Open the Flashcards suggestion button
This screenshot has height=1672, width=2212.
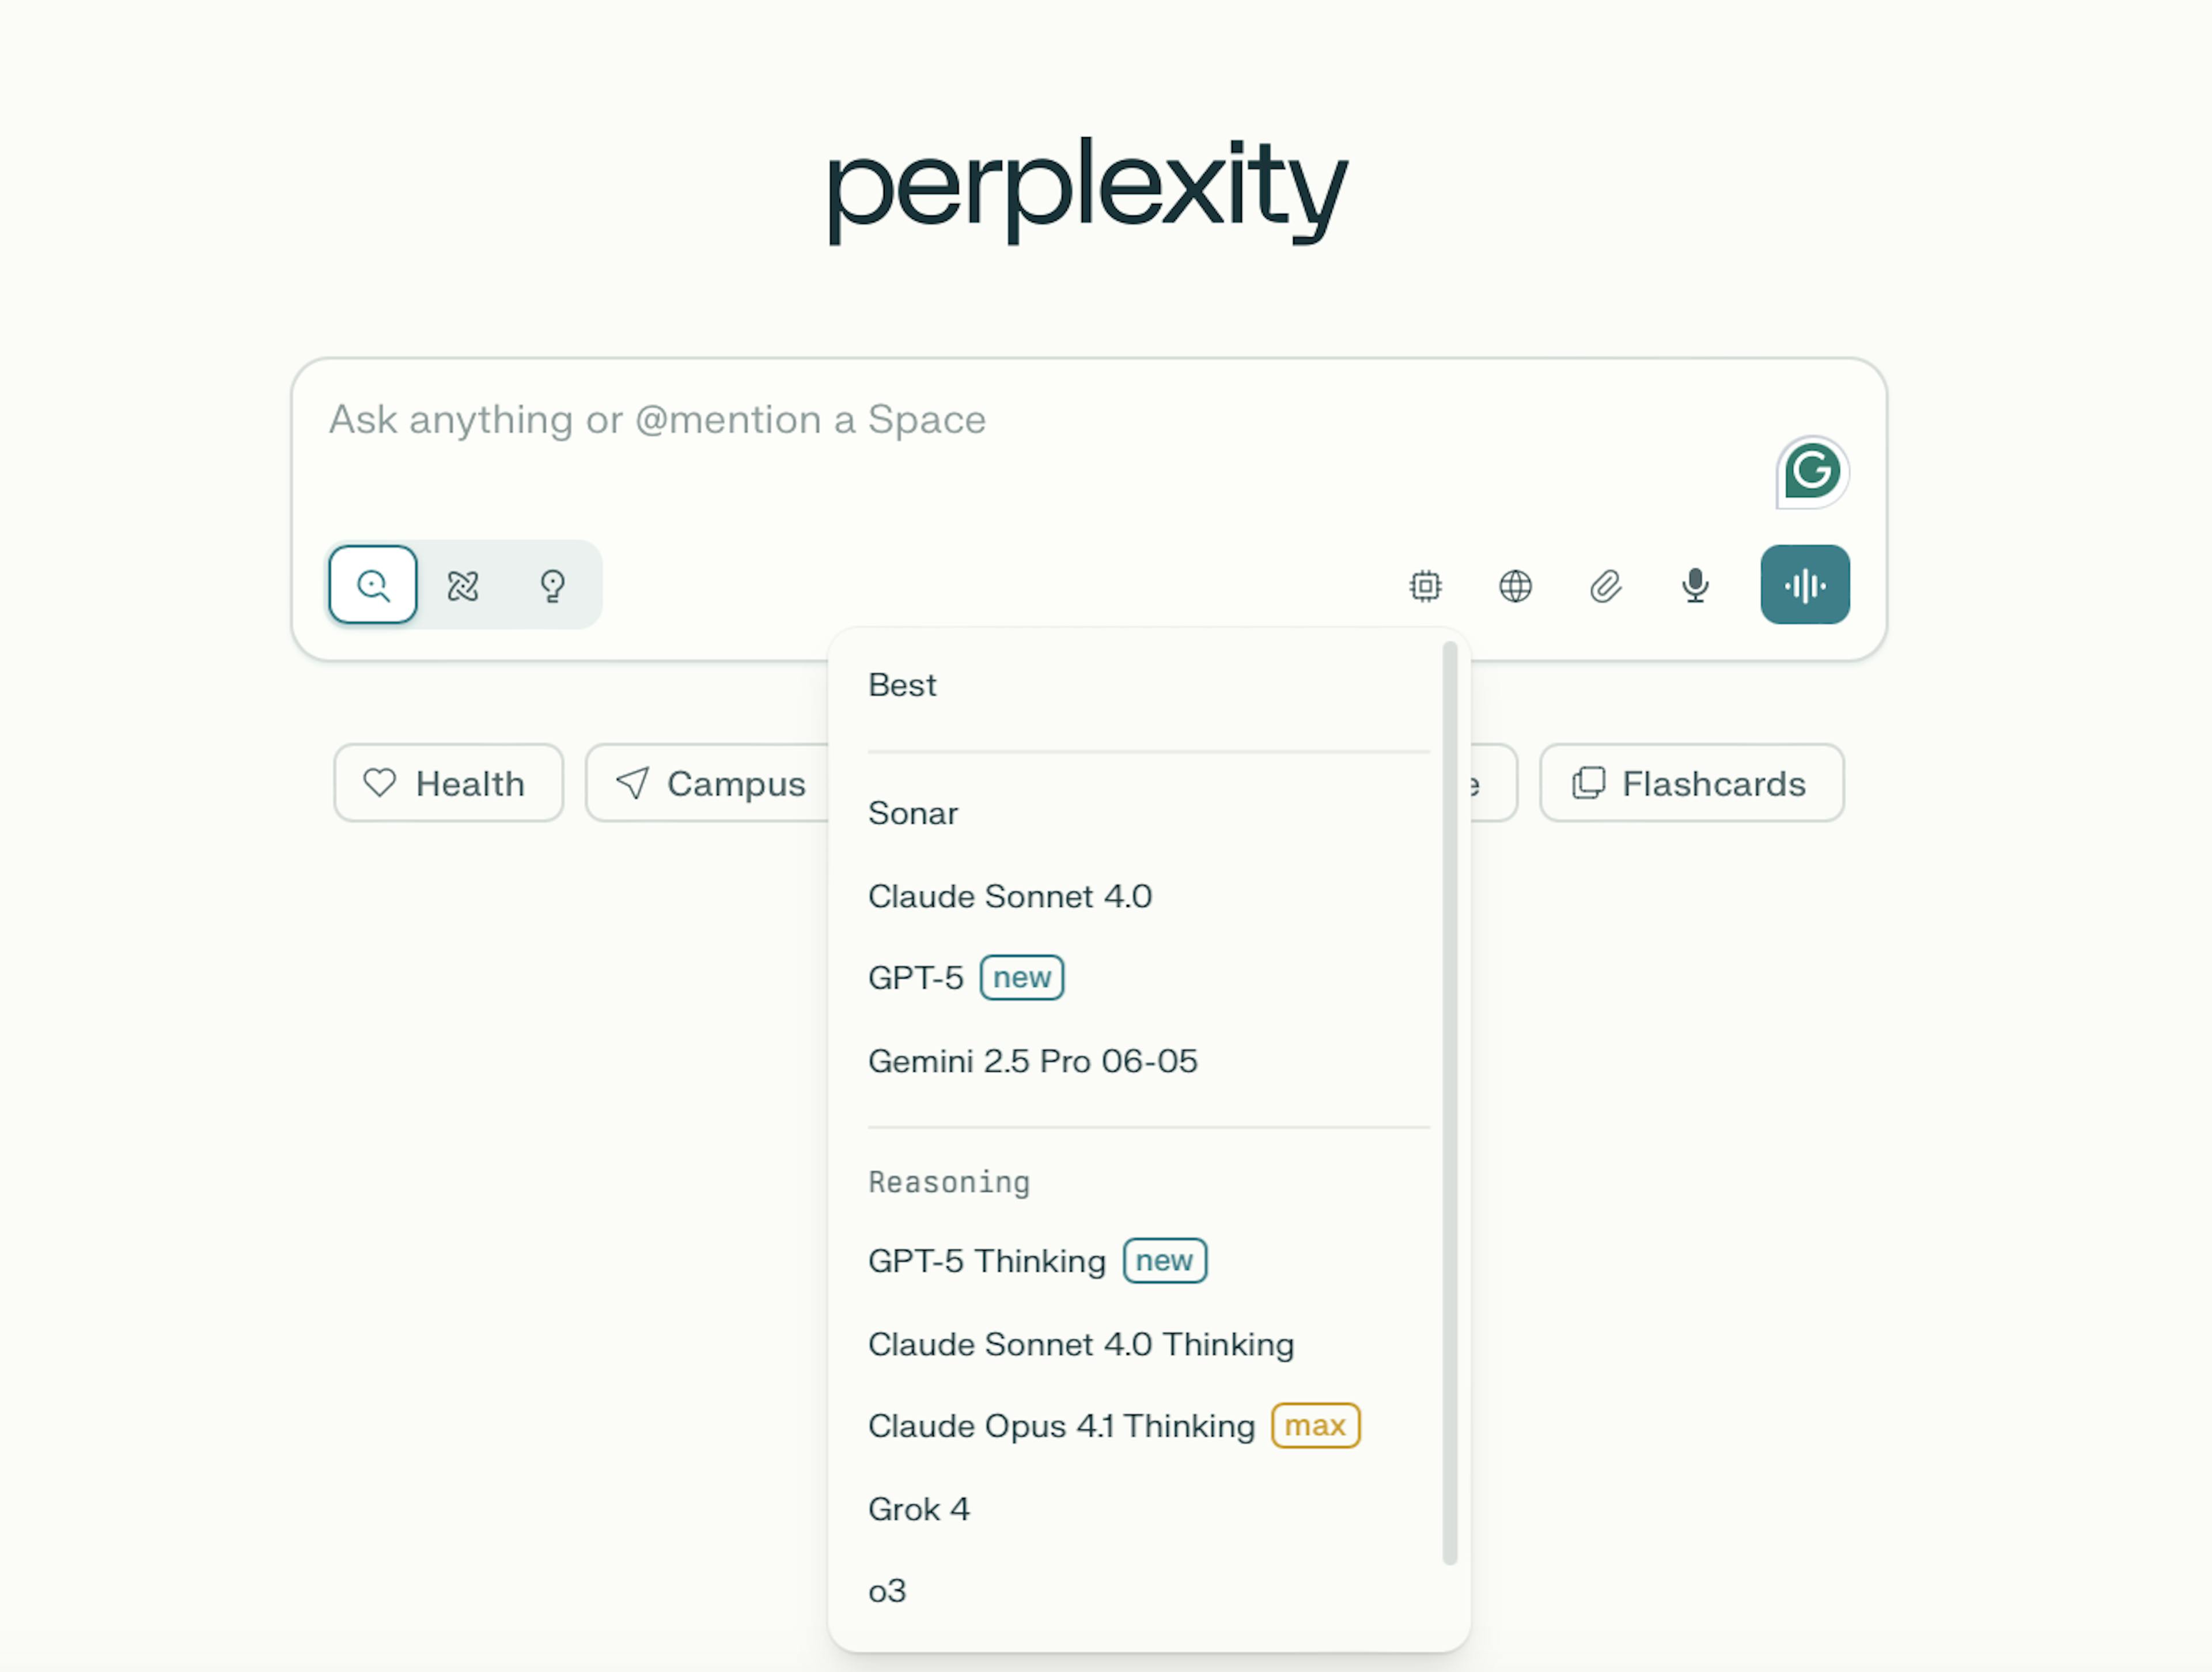click(1691, 783)
